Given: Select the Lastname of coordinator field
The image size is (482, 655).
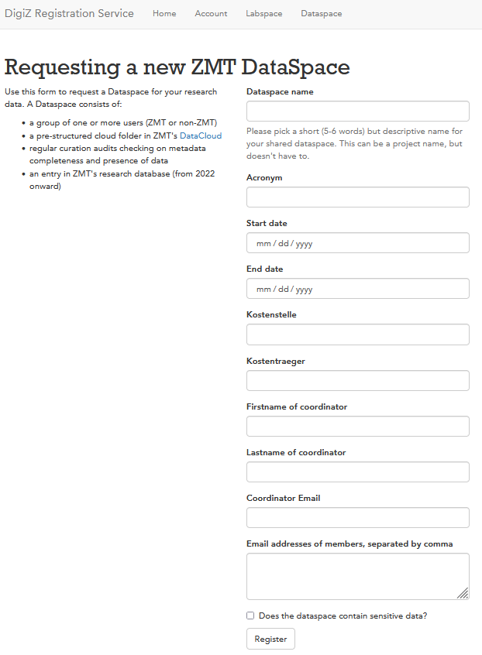Looking at the screenshot, I should pyautogui.click(x=357, y=472).
